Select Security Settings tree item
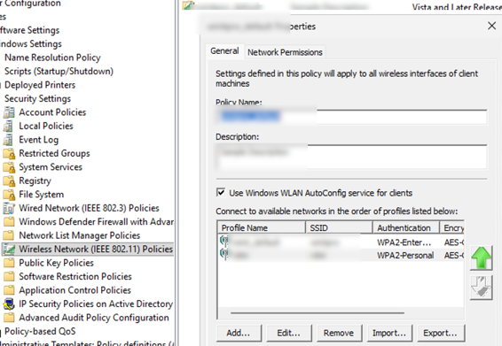The image size is (502, 346). (37, 99)
